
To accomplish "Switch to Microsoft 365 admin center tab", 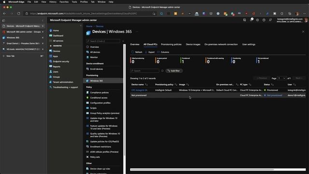I will (23, 32).
